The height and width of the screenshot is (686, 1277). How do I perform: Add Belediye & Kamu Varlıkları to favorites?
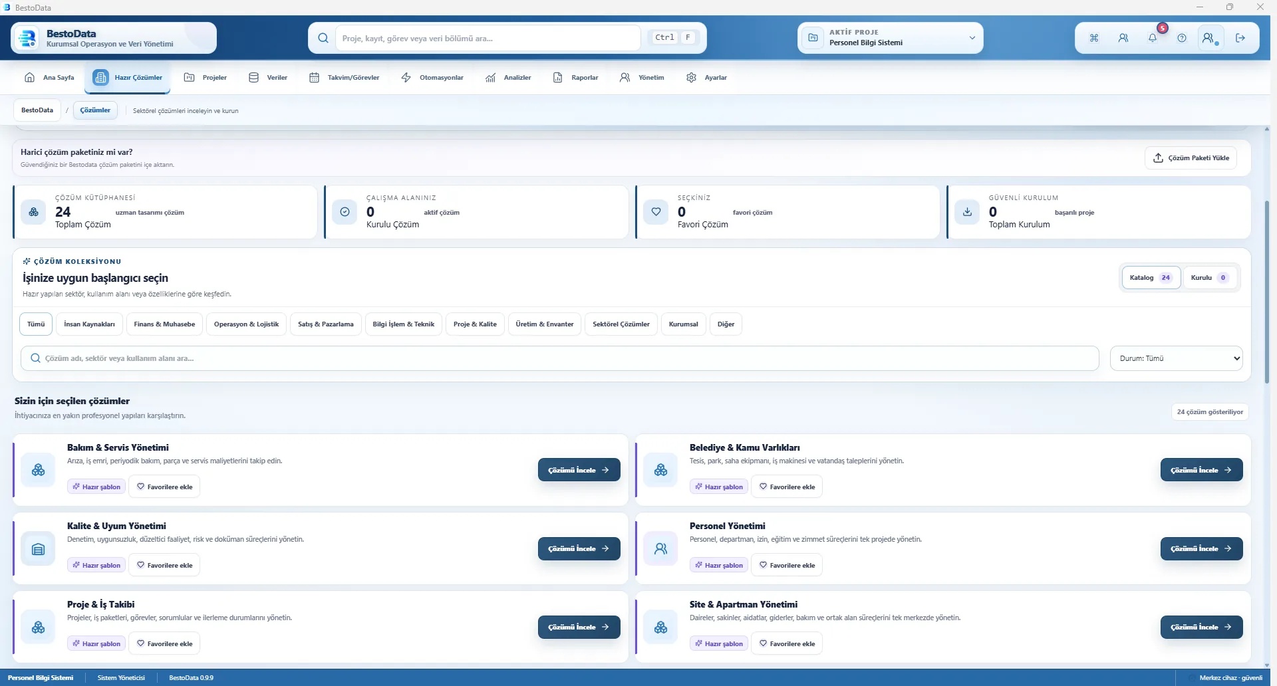(x=787, y=487)
